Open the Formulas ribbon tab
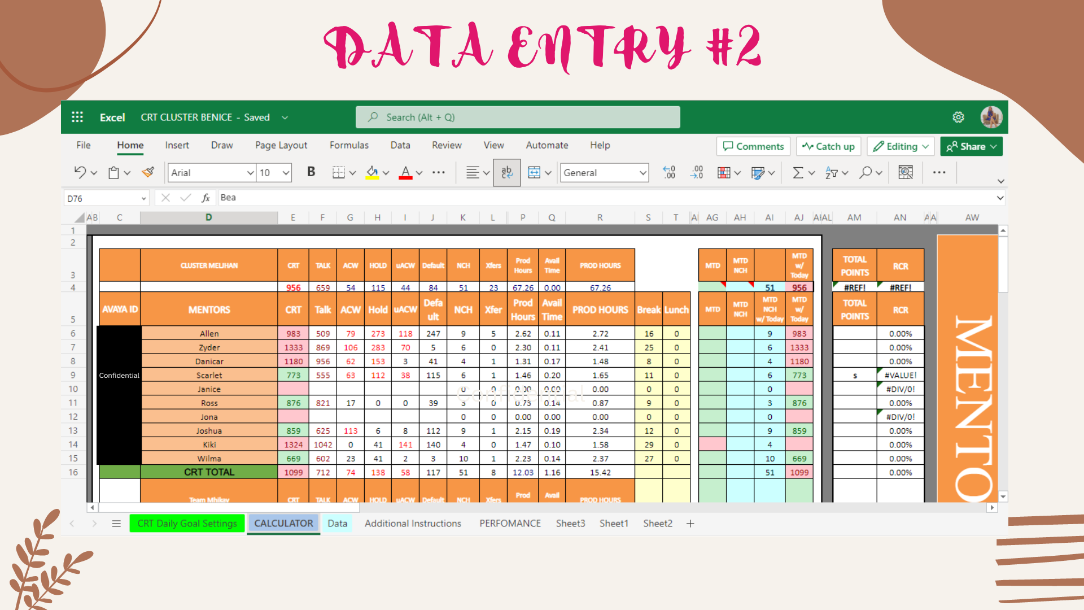 (348, 145)
